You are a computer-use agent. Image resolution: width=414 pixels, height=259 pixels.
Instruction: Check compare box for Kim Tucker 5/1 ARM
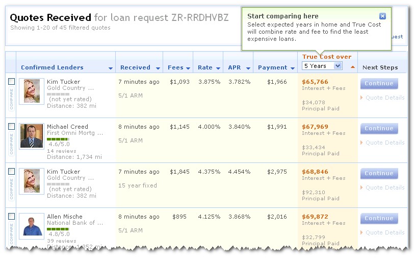click(x=11, y=82)
